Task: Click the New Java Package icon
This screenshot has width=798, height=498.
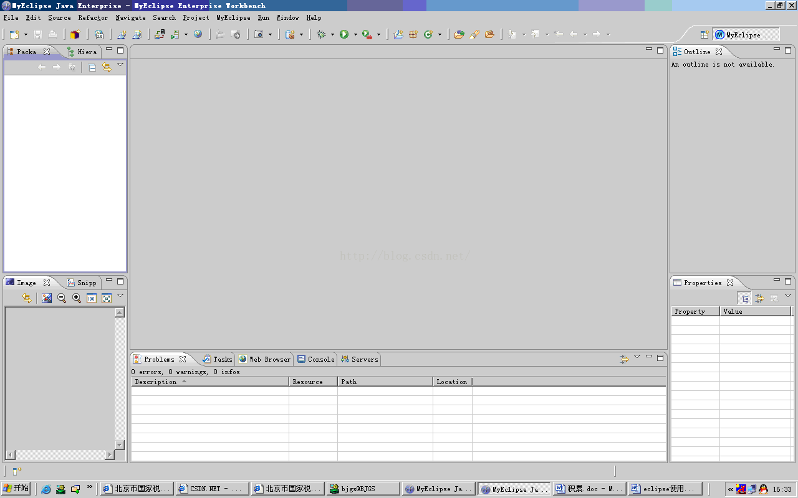Action: coord(413,35)
